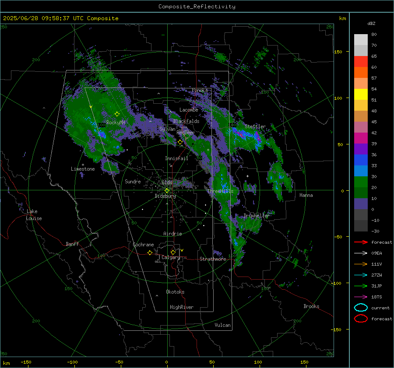Click the word current in legend
This screenshot has width=394, height=368.
[x=380, y=308]
